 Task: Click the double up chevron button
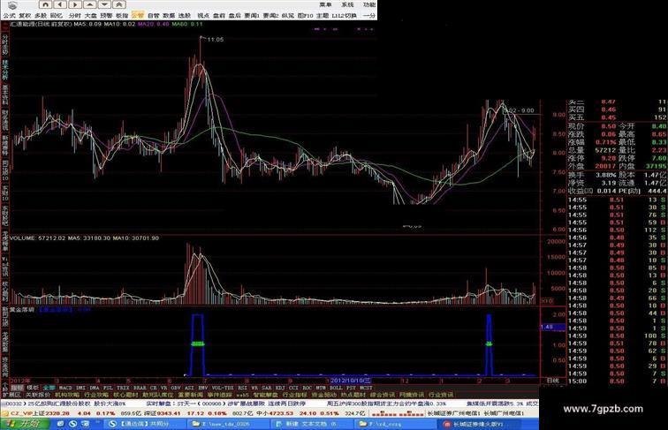click(x=119, y=4)
